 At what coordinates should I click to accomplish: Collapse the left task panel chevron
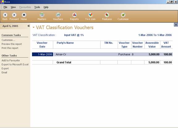29,26
